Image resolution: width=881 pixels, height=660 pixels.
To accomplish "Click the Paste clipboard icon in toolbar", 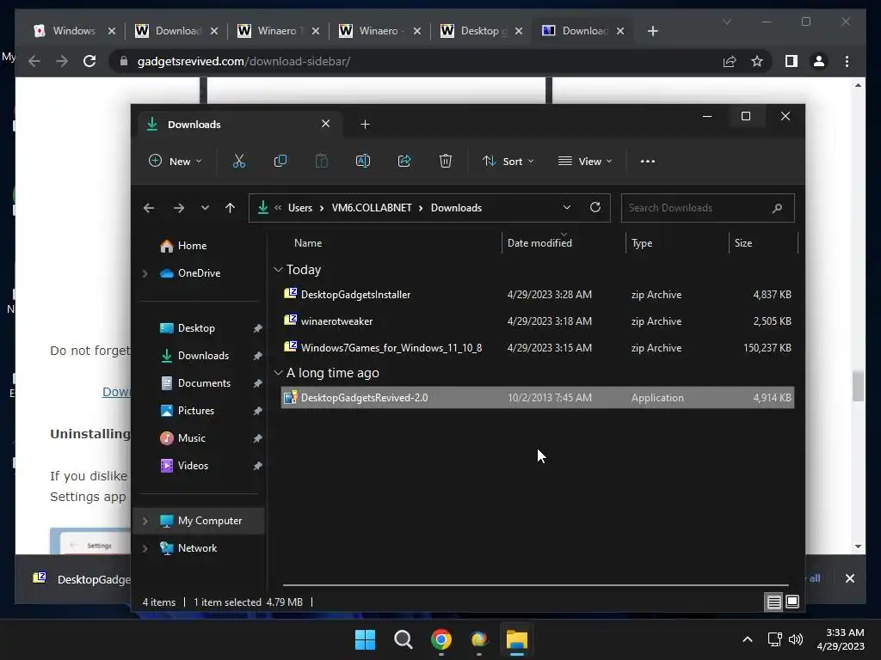I will [x=322, y=162].
